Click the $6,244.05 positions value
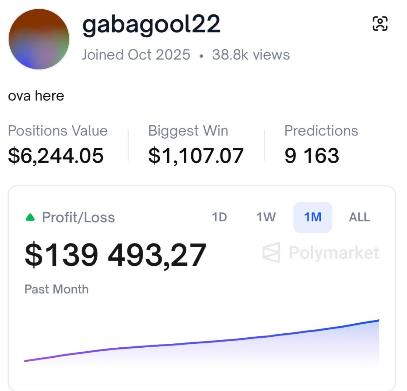The image size is (407, 391). (56, 156)
